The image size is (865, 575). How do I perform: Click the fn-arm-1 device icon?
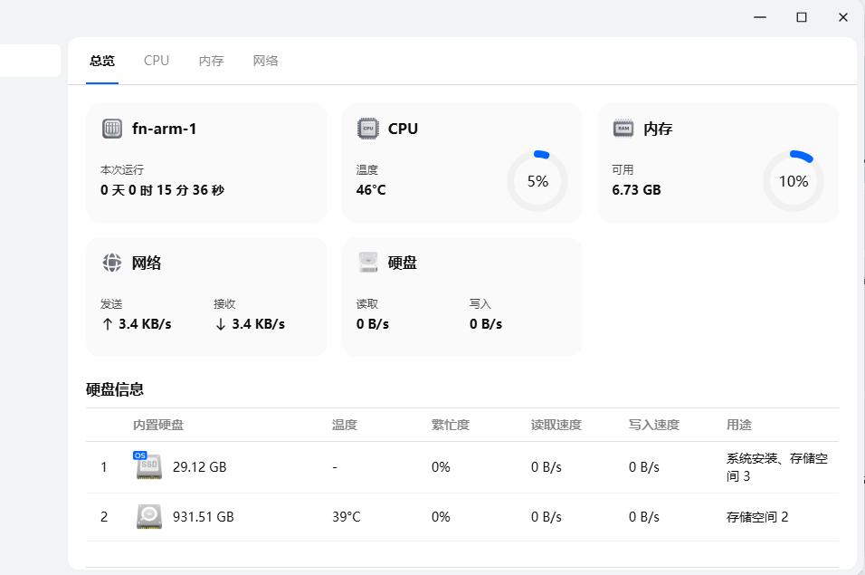112,129
